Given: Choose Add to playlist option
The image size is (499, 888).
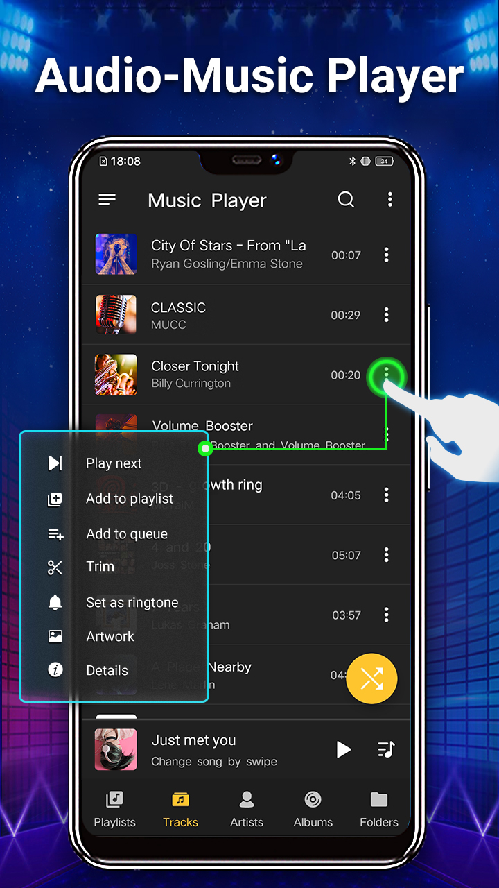Looking at the screenshot, I should coord(130,499).
